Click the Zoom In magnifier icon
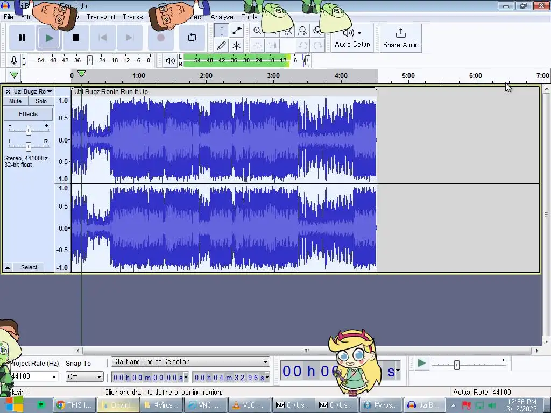The width and height of the screenshot is (551, 413). (257, 31)
